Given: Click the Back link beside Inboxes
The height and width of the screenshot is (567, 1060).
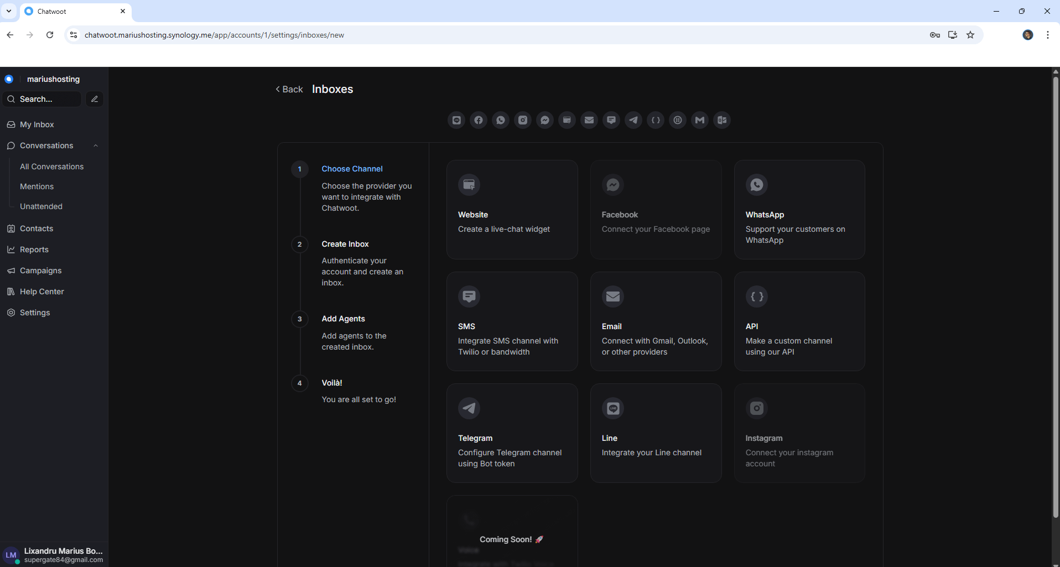Looking at the screenshot, I should tap(289, 90).
